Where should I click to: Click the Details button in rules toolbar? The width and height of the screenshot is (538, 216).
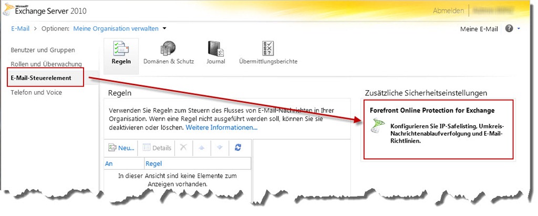157,147
